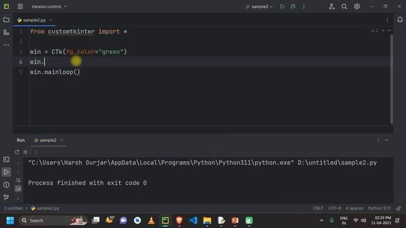Go to next highlighted error
The height and width of the screenshot is (228, 406).
point(389,31)
